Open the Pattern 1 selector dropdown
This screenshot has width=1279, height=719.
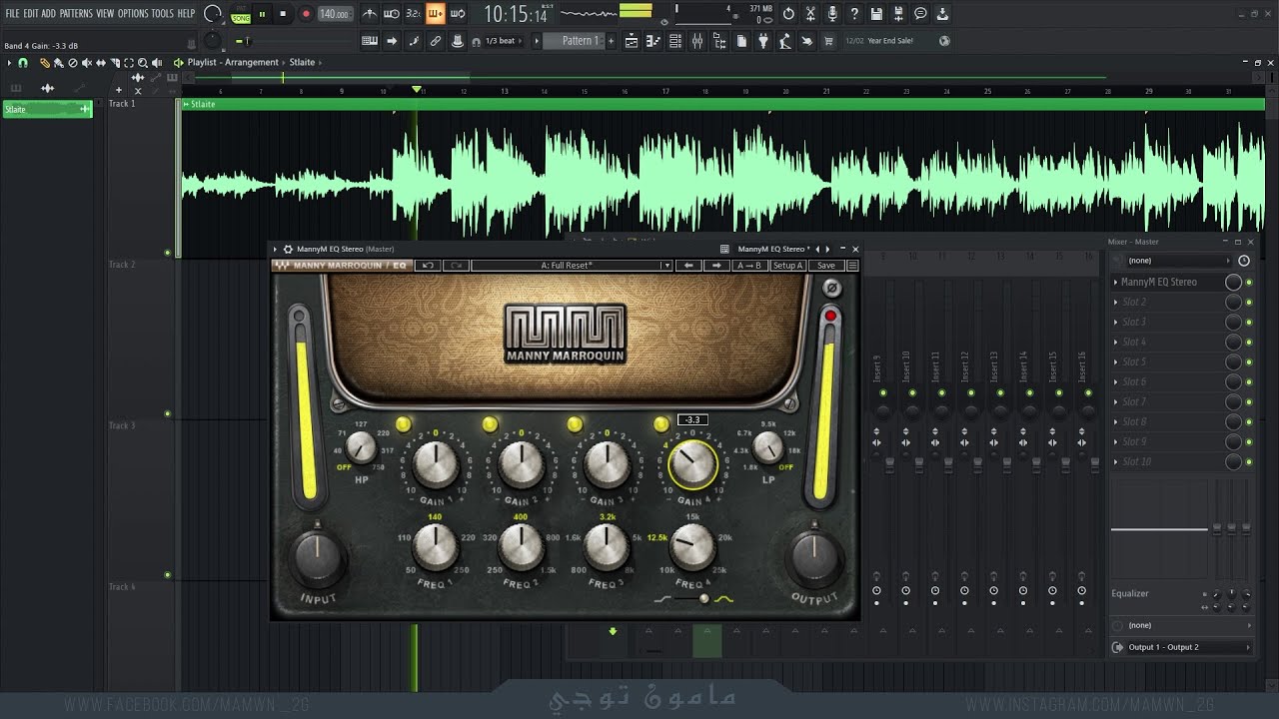[580, 41]
